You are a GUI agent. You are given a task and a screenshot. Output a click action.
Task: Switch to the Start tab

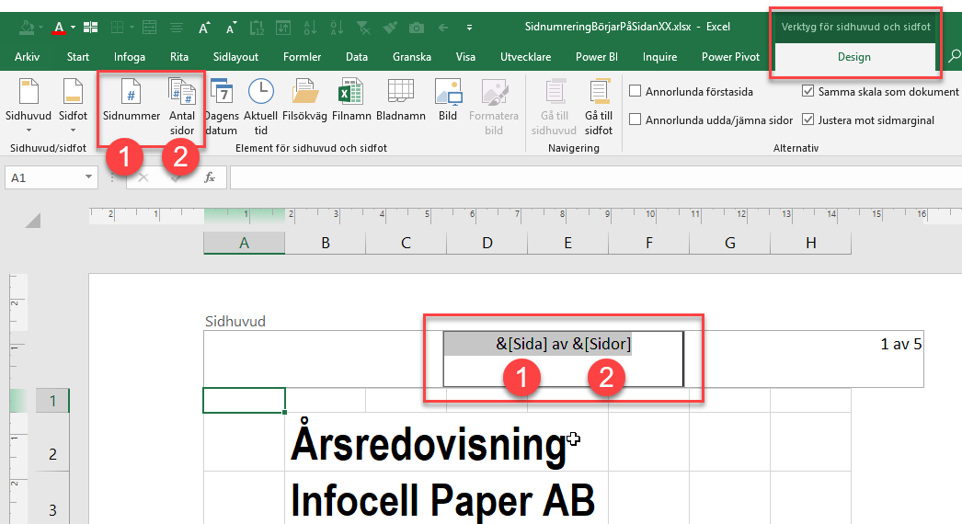tap(78, 56)
